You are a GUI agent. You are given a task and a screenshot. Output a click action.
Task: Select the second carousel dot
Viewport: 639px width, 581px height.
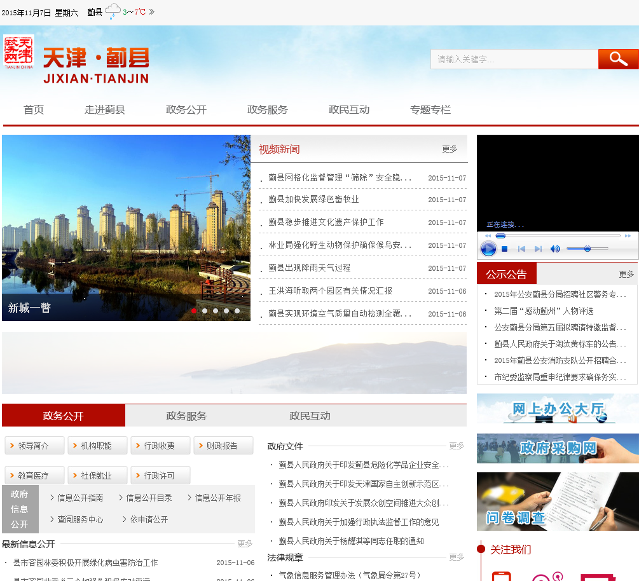pyautogui.click(x=205, y=311)
